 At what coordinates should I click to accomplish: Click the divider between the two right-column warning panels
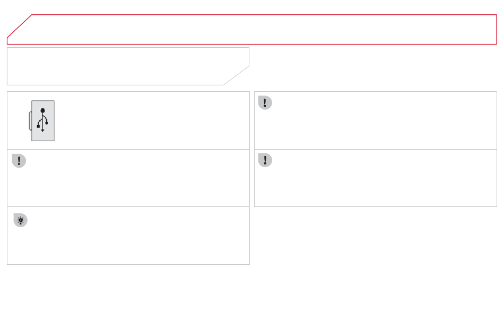376,149
